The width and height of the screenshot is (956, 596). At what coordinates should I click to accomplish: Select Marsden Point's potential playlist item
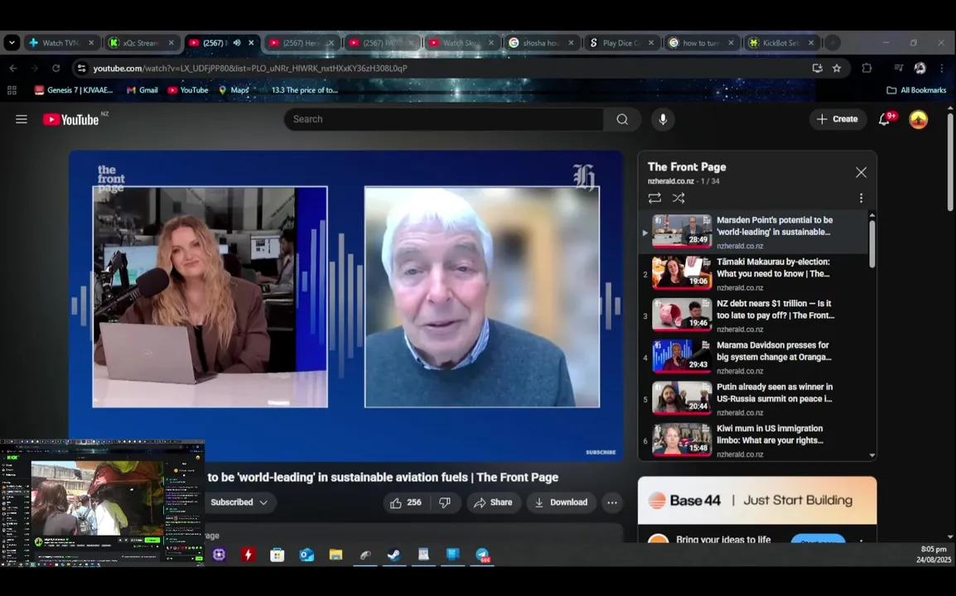[754, 232]
